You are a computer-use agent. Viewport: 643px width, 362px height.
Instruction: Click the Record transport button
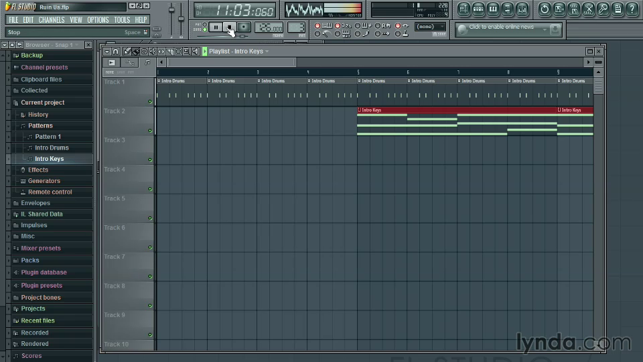pos(244,27)
